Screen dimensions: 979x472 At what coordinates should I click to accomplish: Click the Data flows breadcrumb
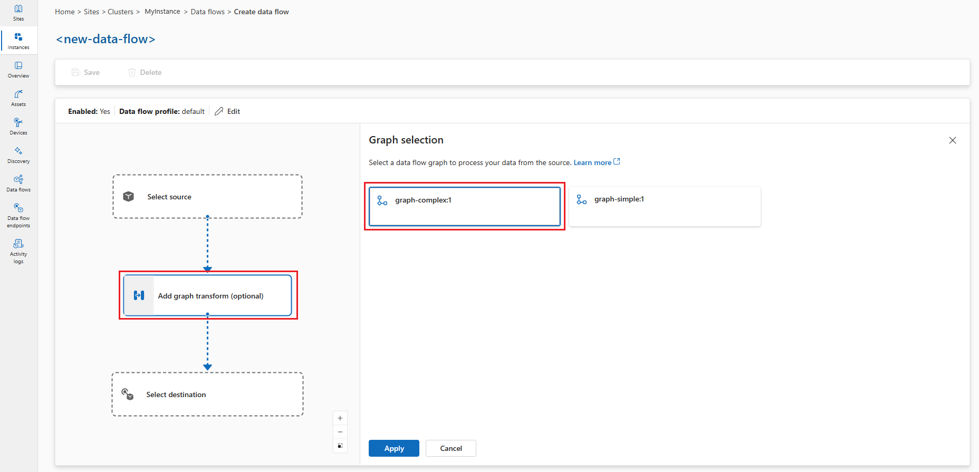pos(207,12)
